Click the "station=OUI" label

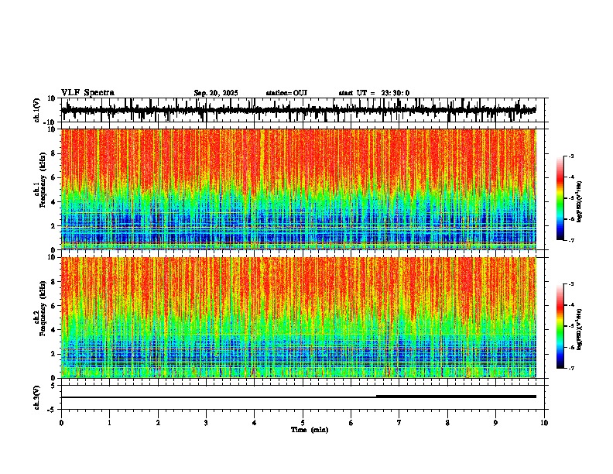tap(286, 93)
